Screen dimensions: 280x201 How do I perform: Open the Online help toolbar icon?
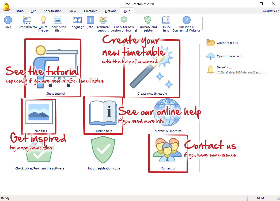click(x=166, y=20)
